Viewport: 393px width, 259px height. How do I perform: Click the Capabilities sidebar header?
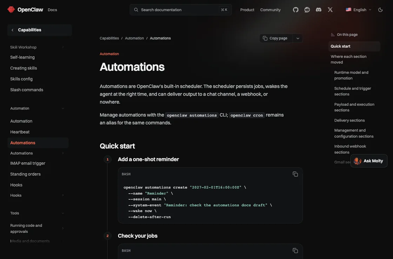pos(40,30)
